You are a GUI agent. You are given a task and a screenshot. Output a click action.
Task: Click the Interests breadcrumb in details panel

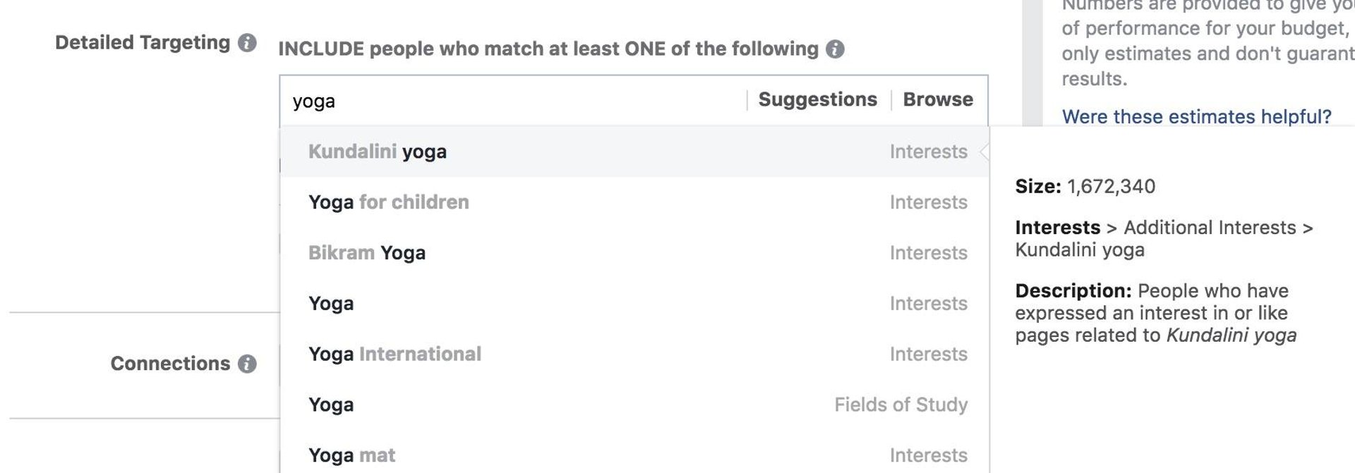(x=1057, y=228)
